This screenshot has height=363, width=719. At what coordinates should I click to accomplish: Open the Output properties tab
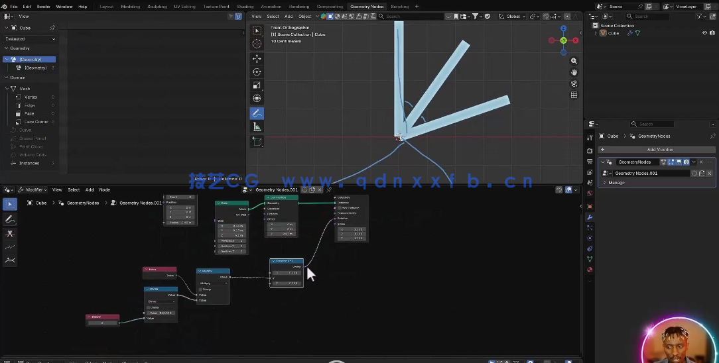(590, 162)
